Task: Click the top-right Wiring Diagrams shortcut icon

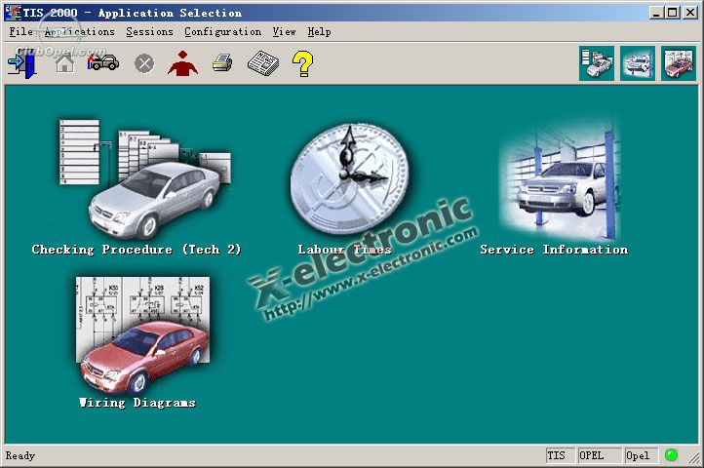Action: (x=679, y=63)
